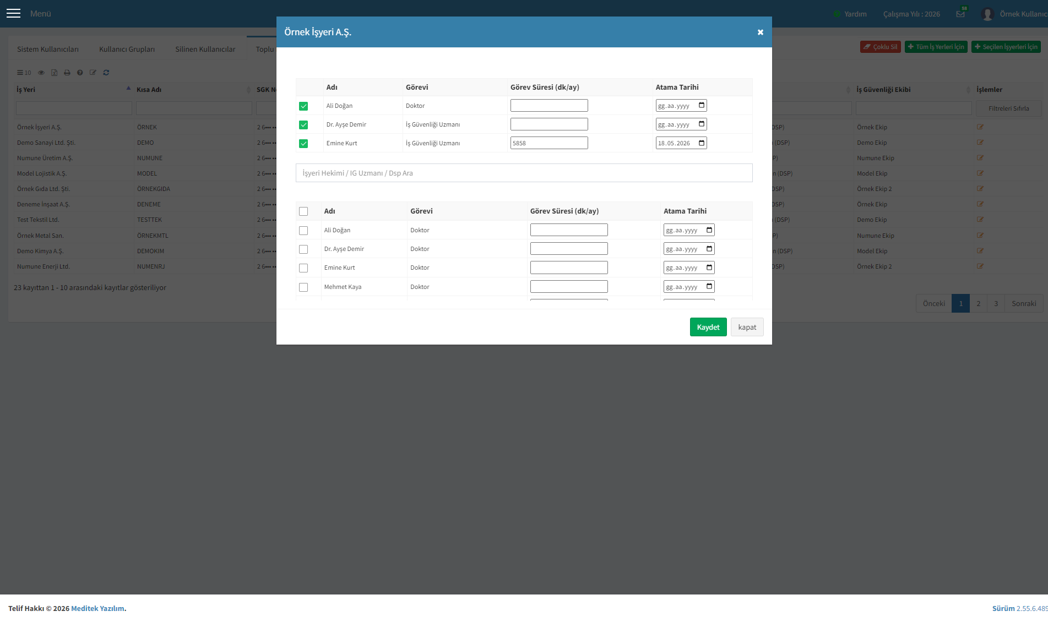Viewport: 1048px width, 622px height.
Task: Open the mail notifications envelope icon
Action: 960,14
